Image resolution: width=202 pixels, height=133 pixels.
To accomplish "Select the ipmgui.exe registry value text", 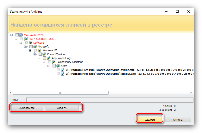I will pos(130,74).
